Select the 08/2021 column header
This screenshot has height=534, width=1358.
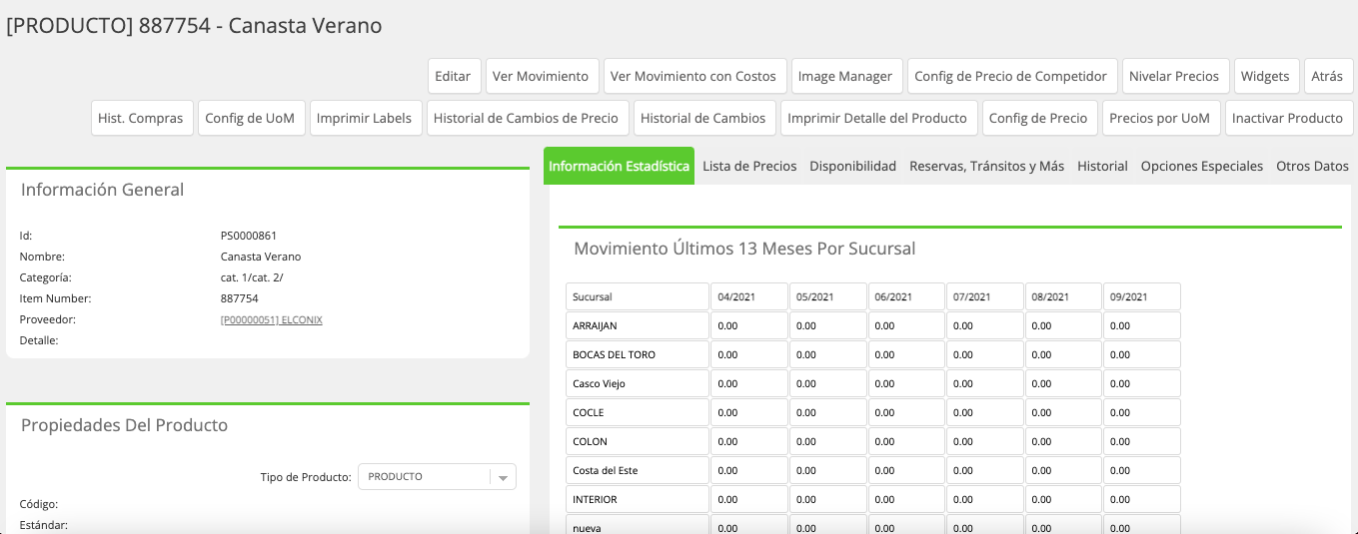(x=1062, y=296)
